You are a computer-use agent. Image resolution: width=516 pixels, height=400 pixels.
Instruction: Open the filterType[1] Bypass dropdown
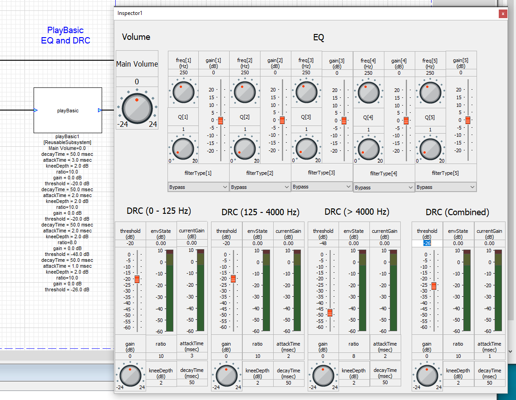[198, 187]
